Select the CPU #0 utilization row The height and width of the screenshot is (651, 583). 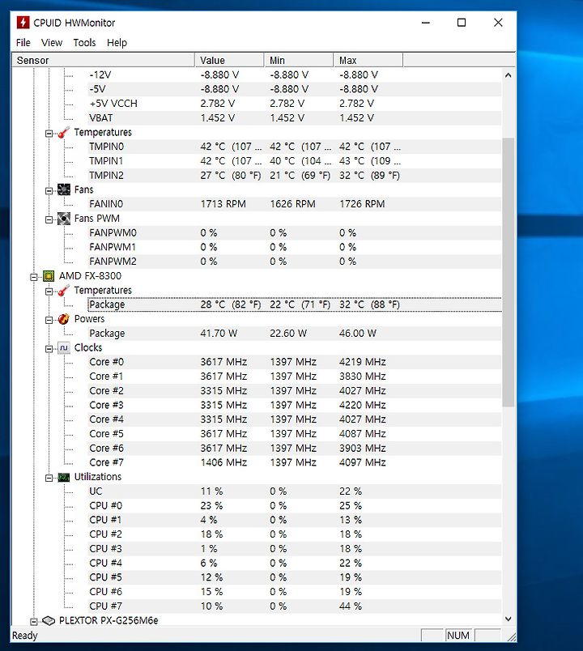[294, 506]
